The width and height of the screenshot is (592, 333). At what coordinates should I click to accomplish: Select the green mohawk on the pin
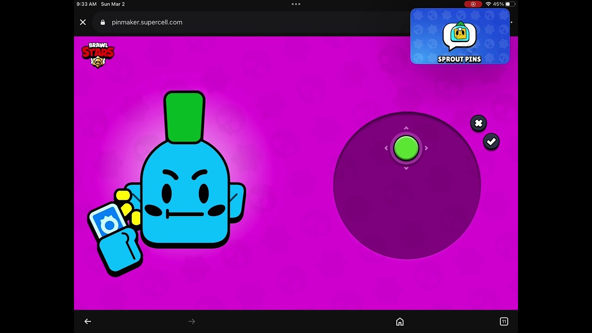click(184, 117)
